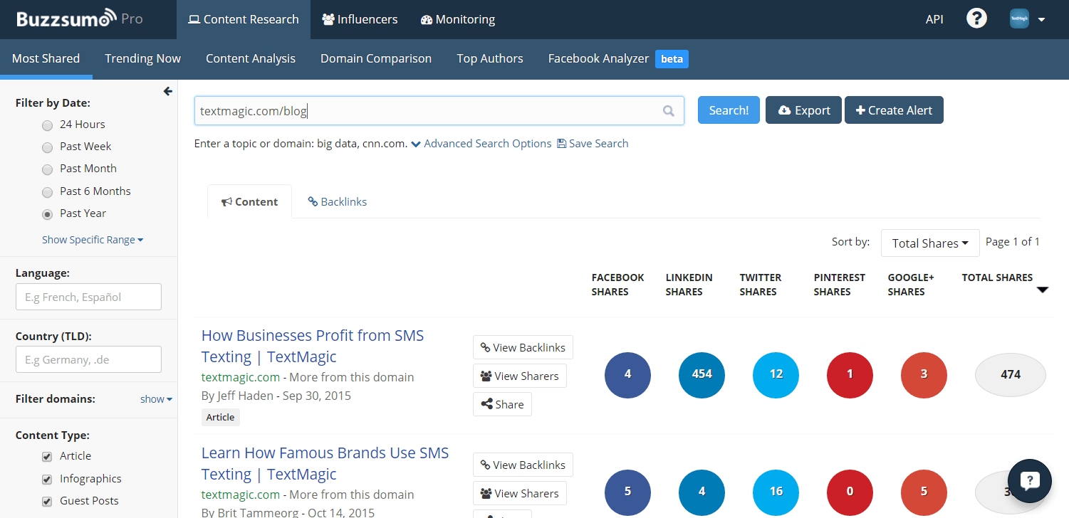
Task: Select the 24 Hours date filter
Action: click(47, 125)
